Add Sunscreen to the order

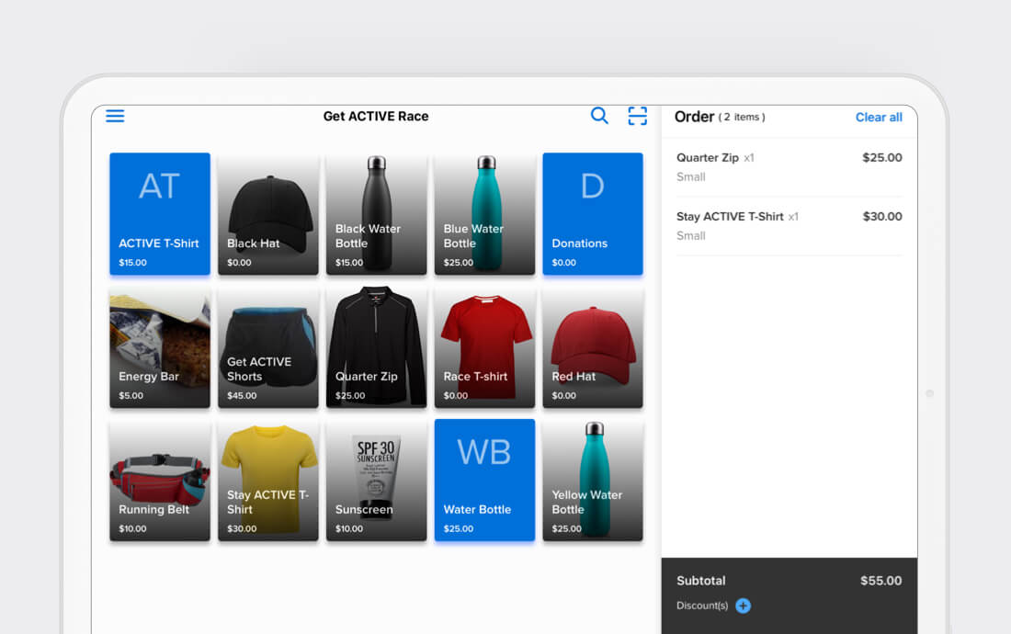point(376,481)
